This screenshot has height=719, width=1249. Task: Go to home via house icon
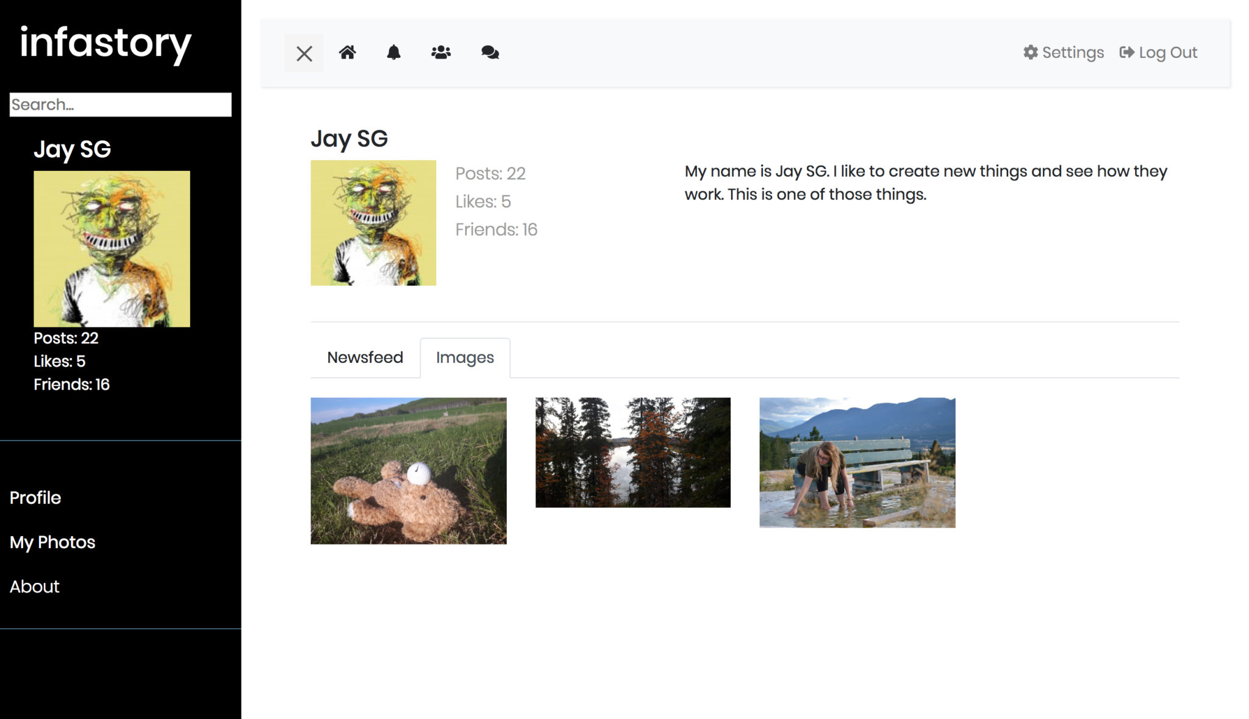click(x=348, y=52)
